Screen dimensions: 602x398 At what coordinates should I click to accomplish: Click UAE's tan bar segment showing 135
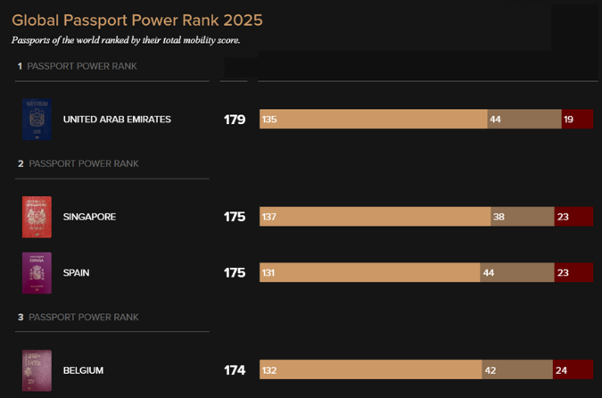click(x=373, y=120)
